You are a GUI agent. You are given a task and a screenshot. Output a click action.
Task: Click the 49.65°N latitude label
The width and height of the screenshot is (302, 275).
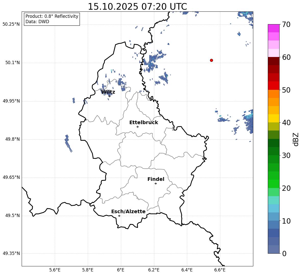[x=11, y=177]
